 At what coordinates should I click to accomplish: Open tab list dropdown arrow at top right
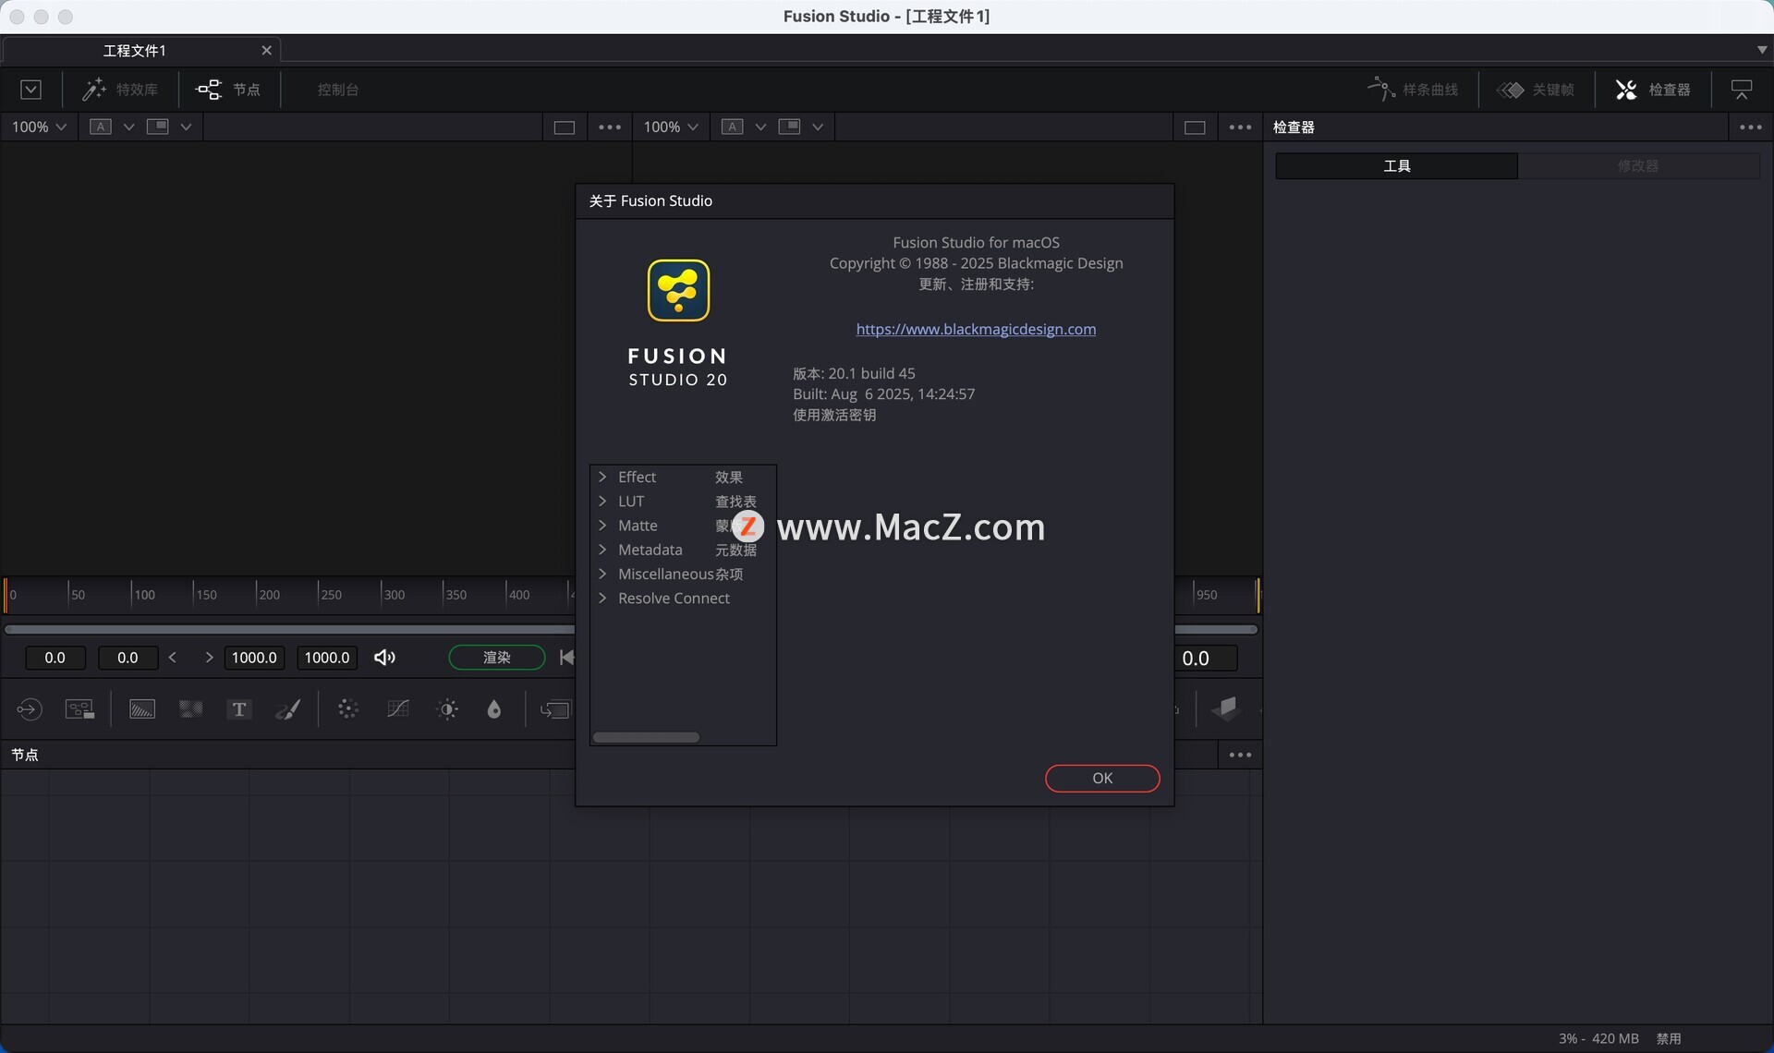[x=1761, y=50]
